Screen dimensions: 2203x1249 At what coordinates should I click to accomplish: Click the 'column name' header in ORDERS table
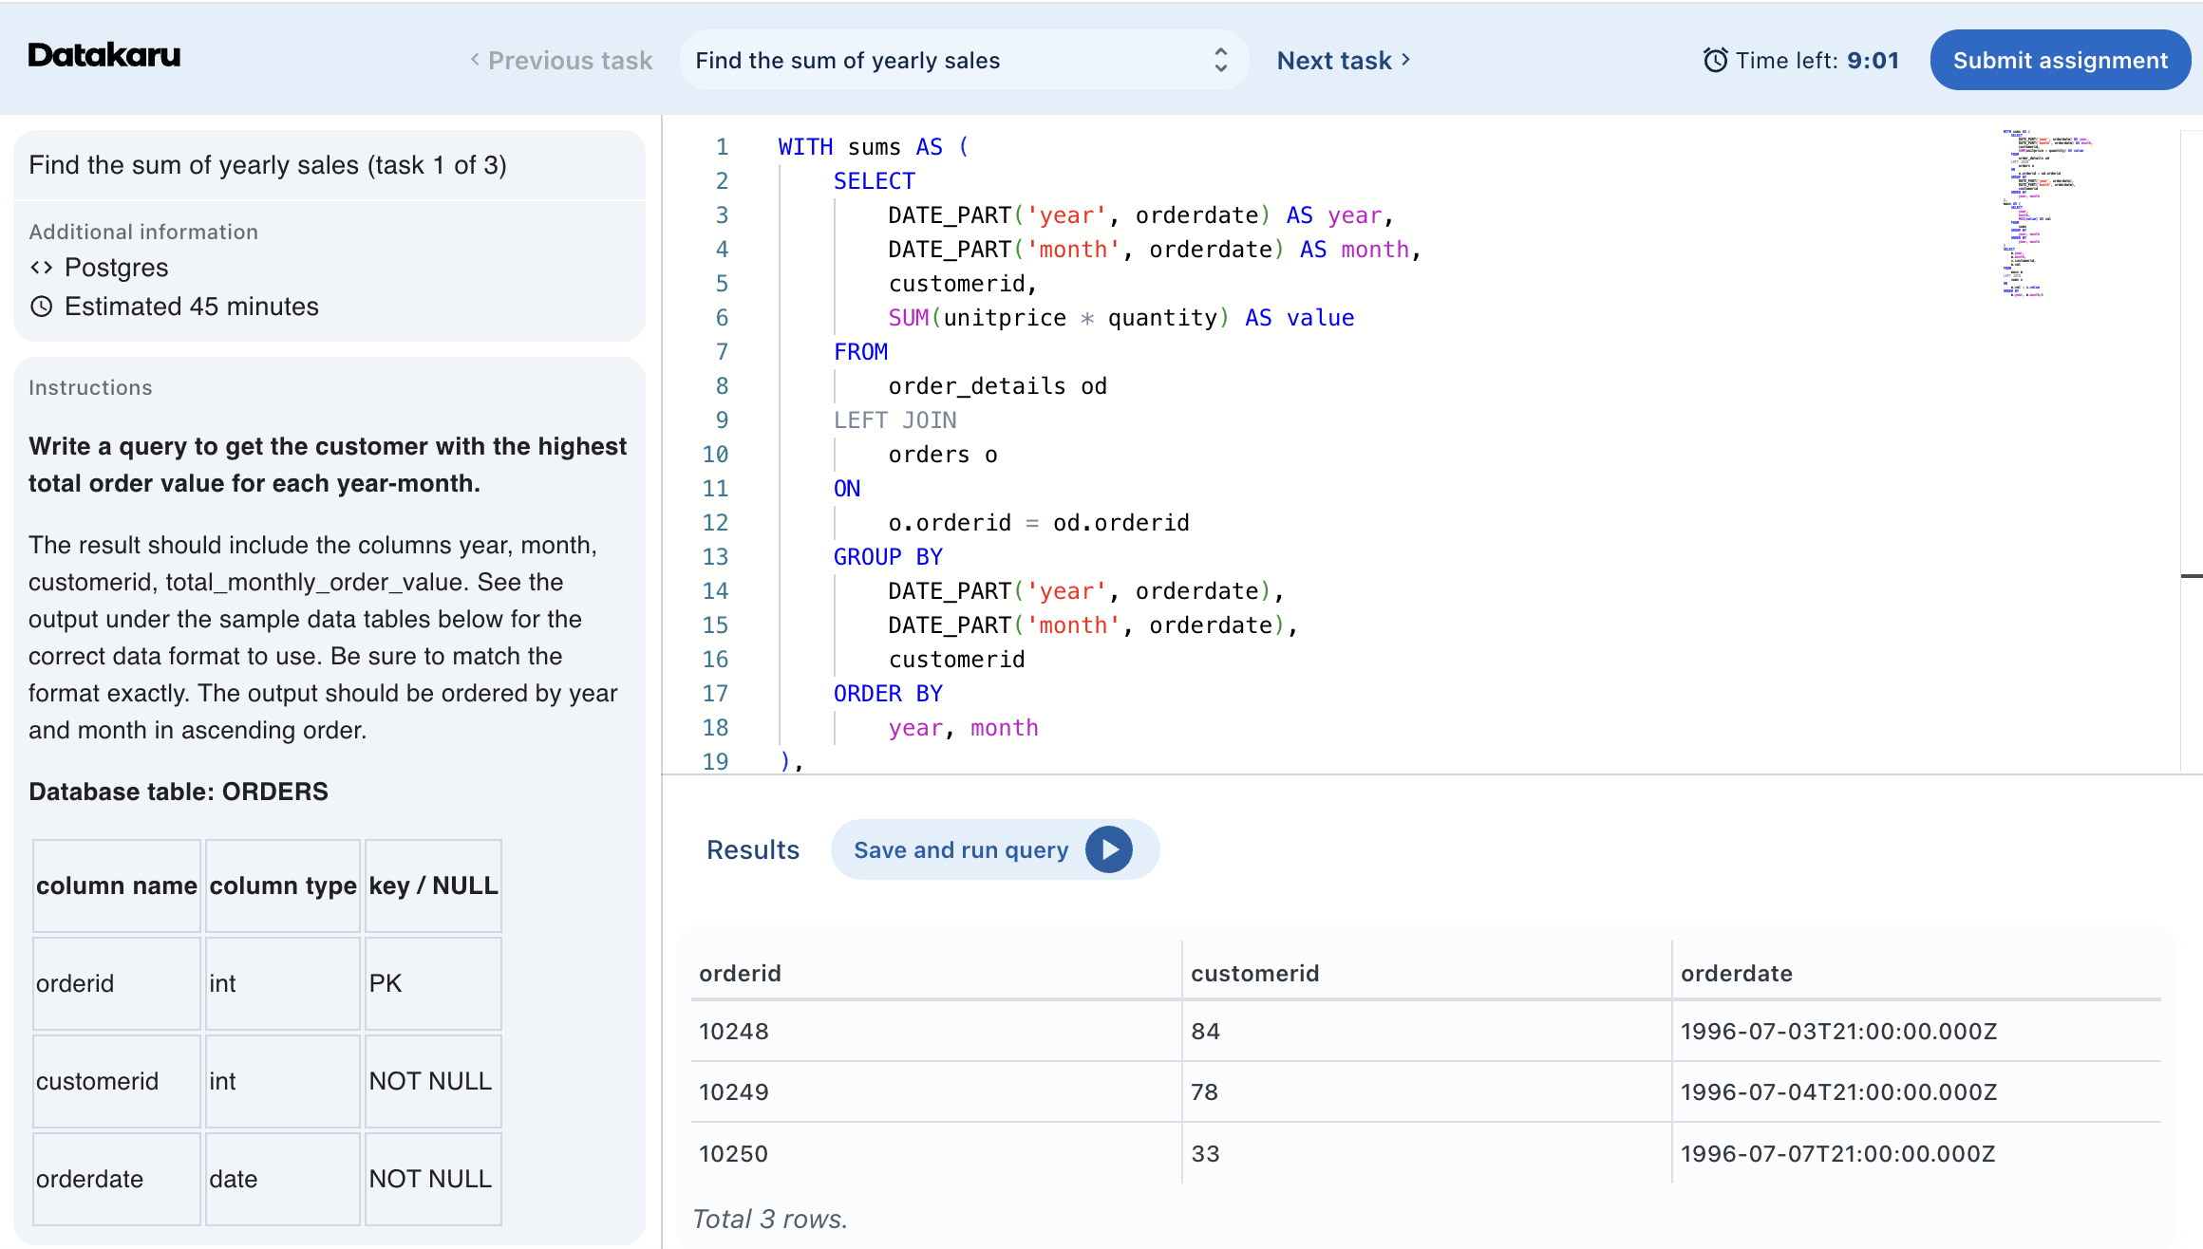(x=117, y=885)
